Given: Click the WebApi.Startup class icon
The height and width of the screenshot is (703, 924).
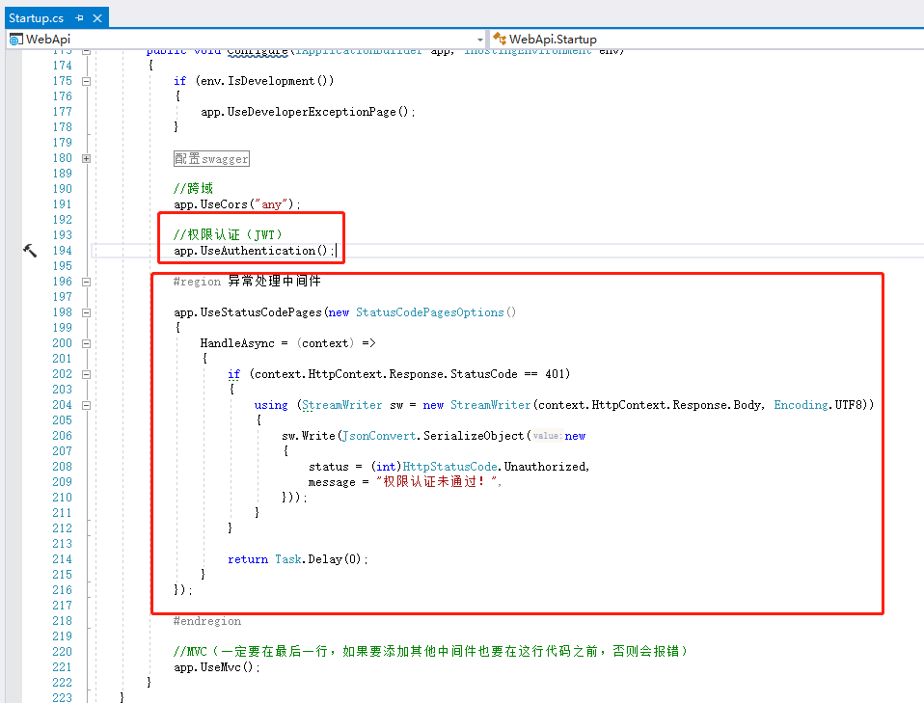Looking at the screenshot, I should (499, 39).
